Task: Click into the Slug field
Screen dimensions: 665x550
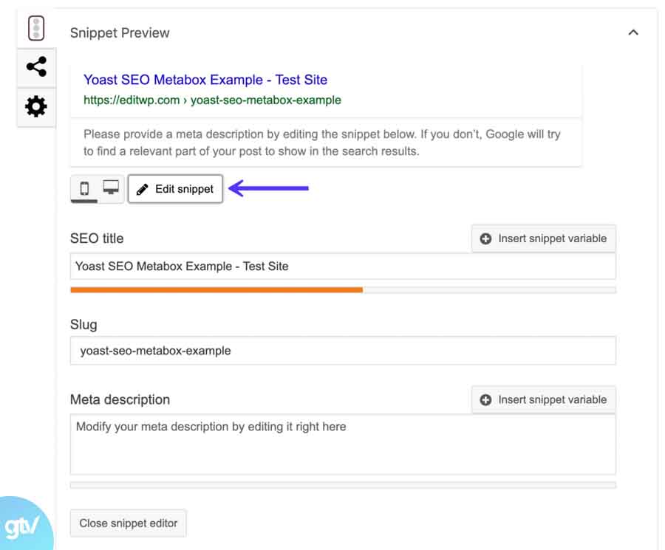Action: (343, 351)
